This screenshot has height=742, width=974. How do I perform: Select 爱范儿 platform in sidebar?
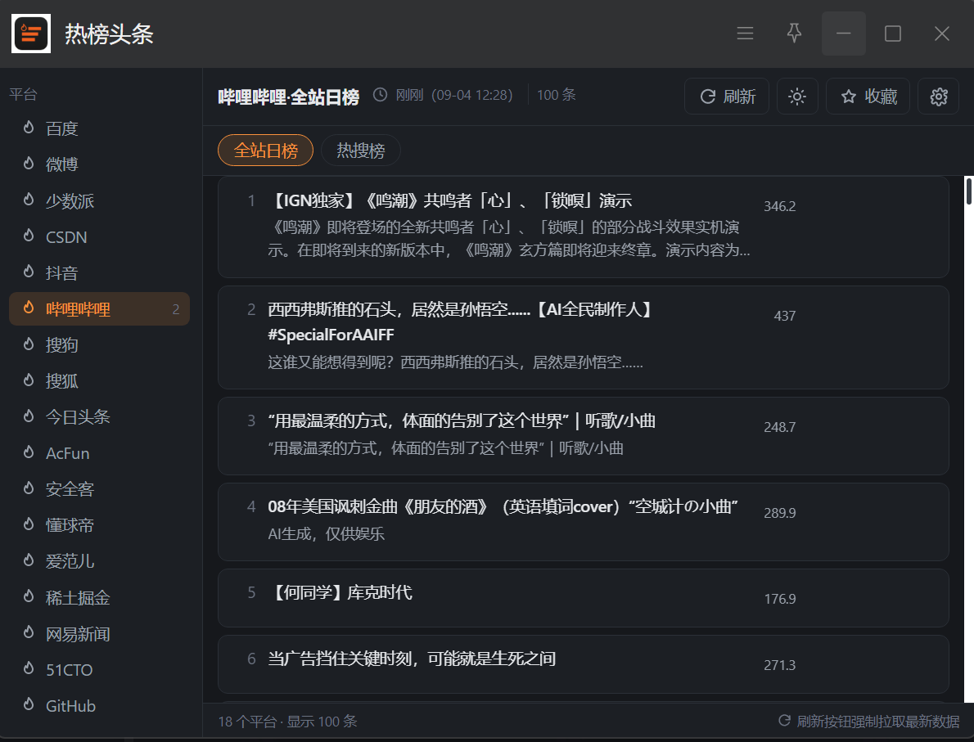click(99, 560)
